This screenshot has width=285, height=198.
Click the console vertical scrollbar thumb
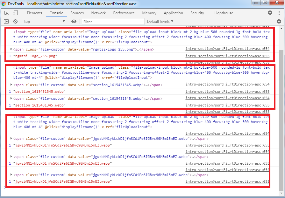coord(281,120)
